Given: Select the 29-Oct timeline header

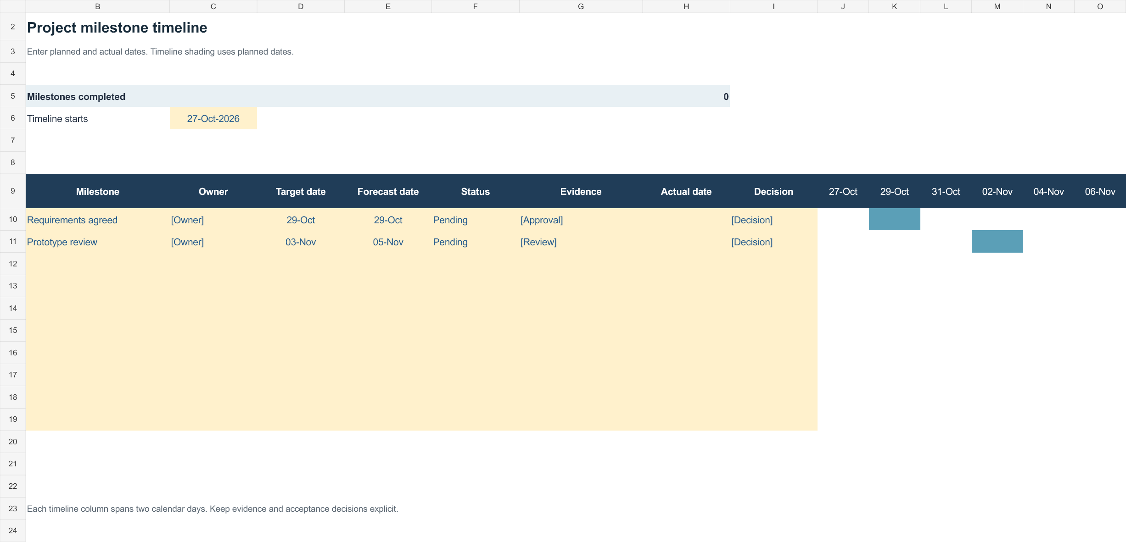Looking at the screenshot, I should 894,191.
